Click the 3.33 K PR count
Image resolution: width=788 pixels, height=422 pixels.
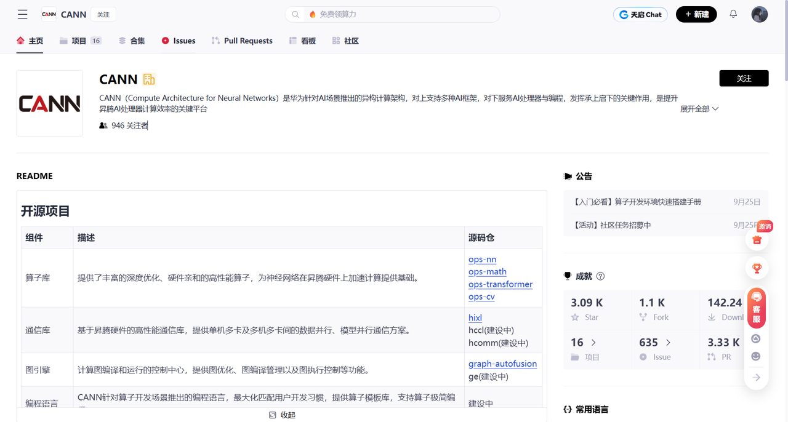[723, 342]
